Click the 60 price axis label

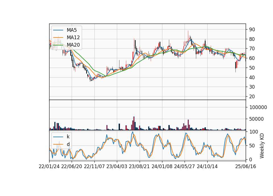(252, 58)
